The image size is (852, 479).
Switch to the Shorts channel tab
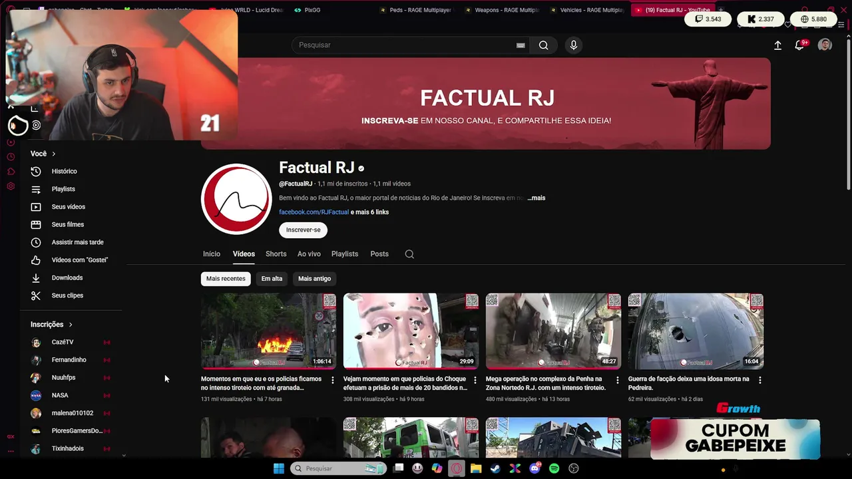(x=276, y=254)
